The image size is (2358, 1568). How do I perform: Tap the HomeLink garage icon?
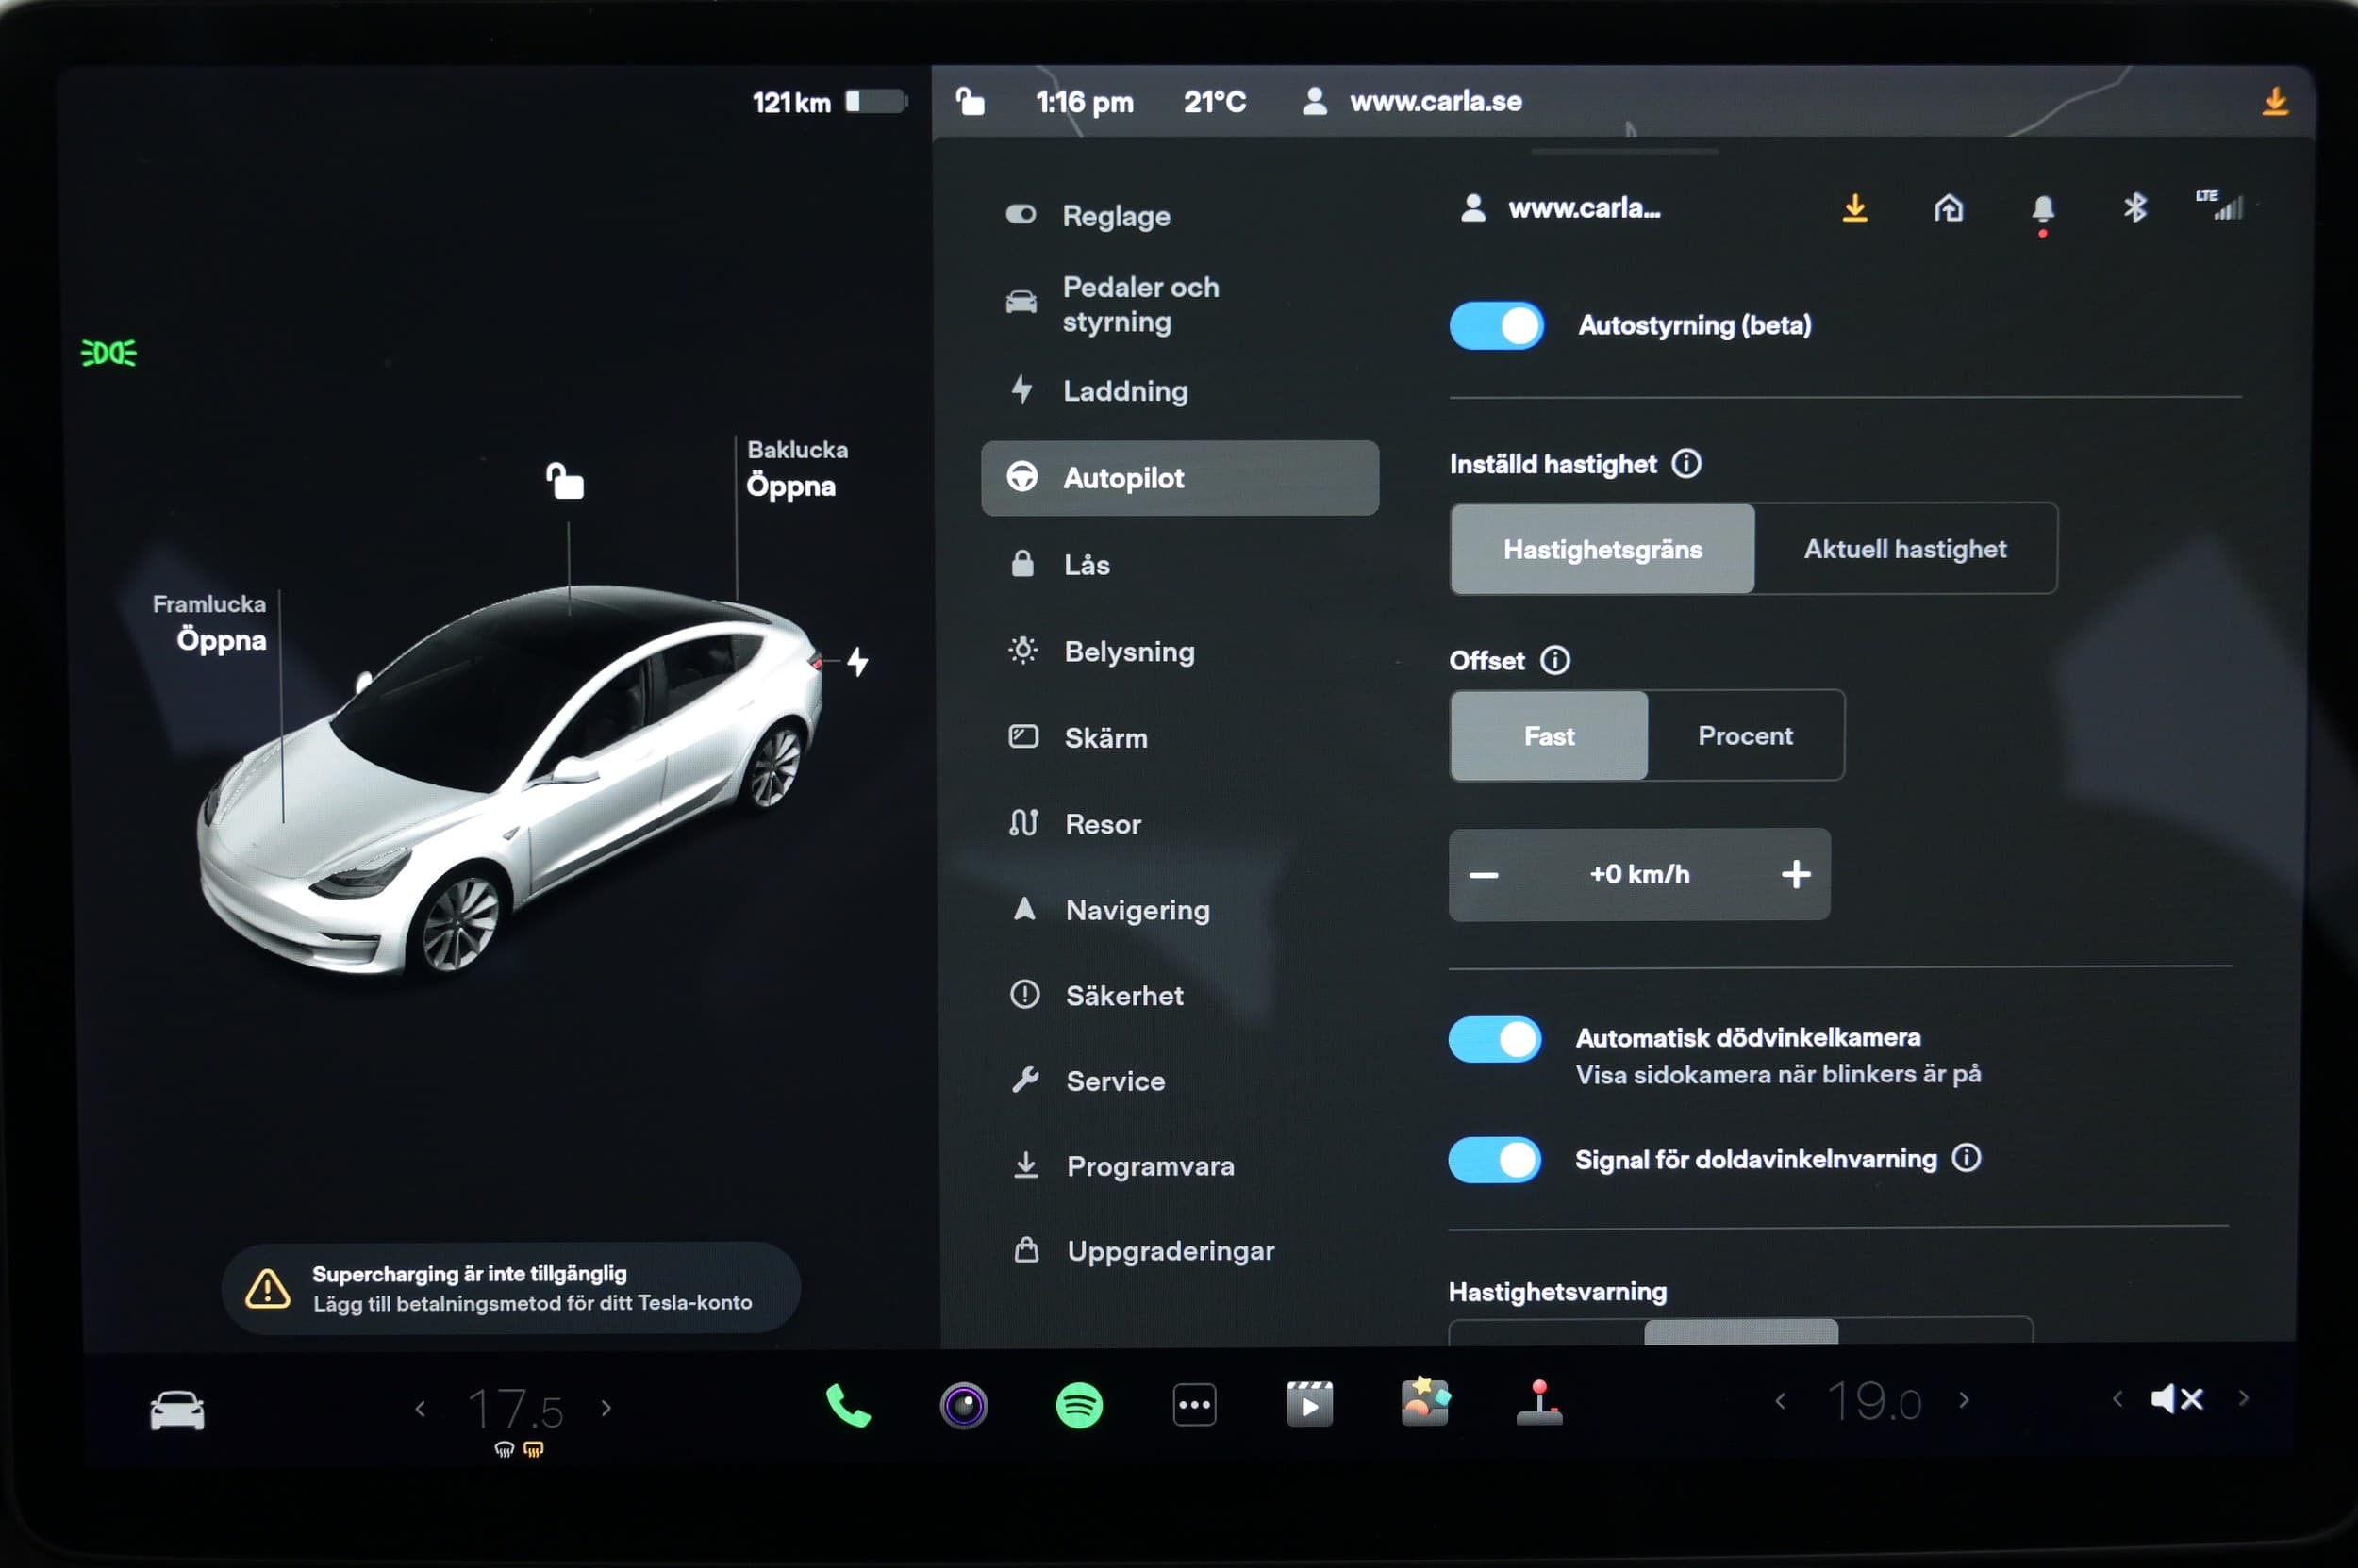point(1948,208)
